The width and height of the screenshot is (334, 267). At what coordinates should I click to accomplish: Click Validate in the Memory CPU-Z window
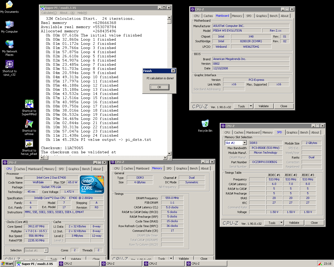click(184, 258)
